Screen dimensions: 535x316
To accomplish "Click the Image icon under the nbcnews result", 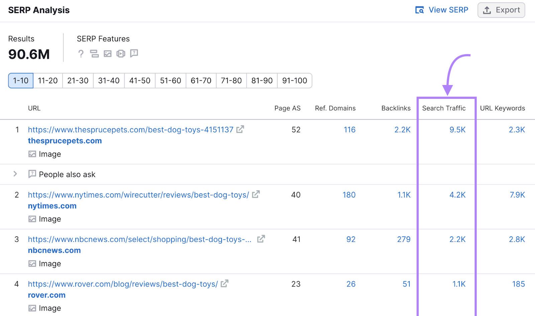I will pos(32,263).
